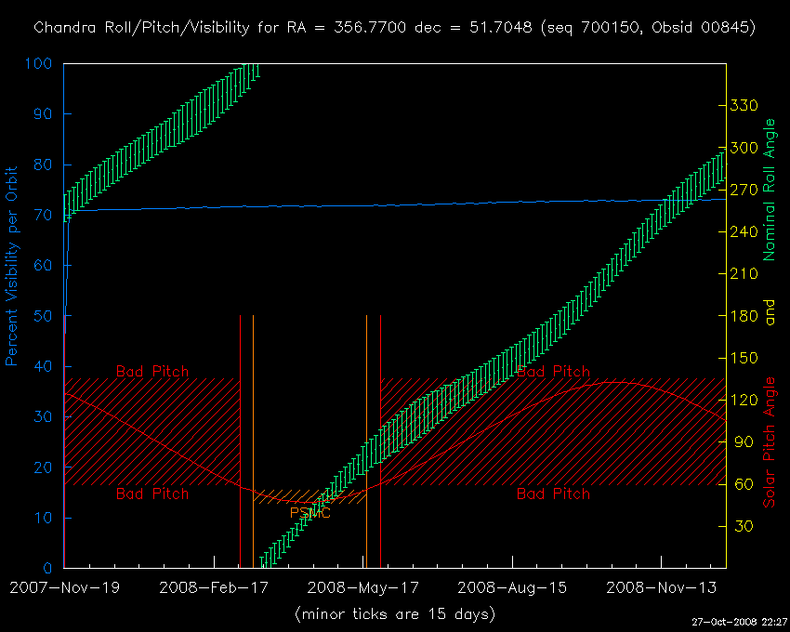The image size is (790, 632).
Task: Select the 2008-Feb-17 date label
Action: pyautogui.click(x=213, y=587)
